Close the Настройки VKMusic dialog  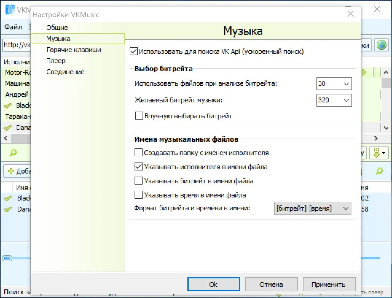(x=351, y=14)
